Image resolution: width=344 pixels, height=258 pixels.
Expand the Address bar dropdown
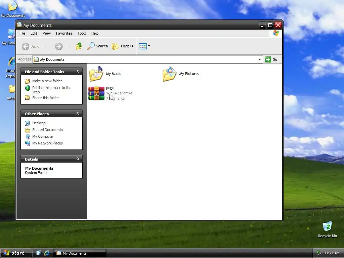(260, 59)
